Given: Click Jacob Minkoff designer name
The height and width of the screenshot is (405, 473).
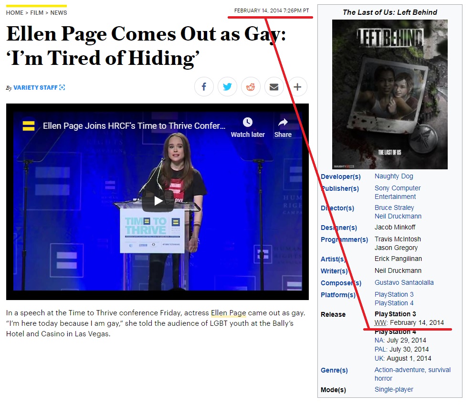Looking at the screenshot, I should tap(395, 227).
